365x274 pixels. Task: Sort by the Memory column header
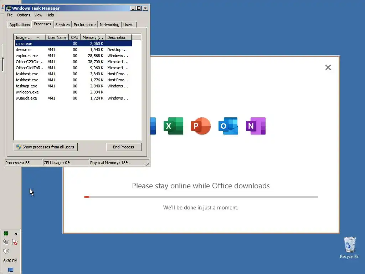pos(93,37)
